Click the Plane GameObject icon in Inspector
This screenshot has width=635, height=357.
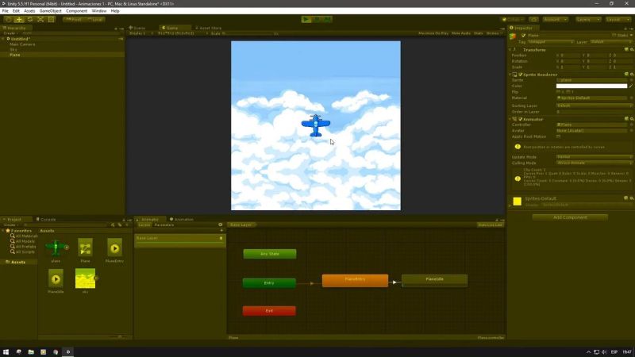[x=513, y=36]
